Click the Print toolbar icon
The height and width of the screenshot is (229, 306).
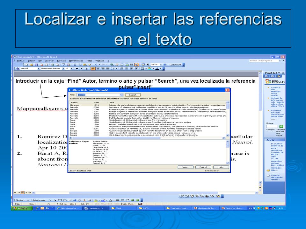tap(52, 65)
